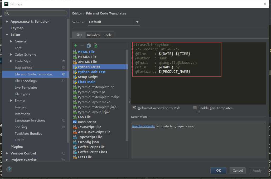Expand the Version Control section
Viewport: 271px width, 179px height.
click(7, 153)
